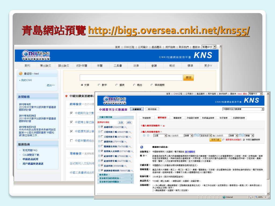Viewport: 275px width, 206px height.
Task: Click the CNKI logo in the front window
Action: [114, 101]
